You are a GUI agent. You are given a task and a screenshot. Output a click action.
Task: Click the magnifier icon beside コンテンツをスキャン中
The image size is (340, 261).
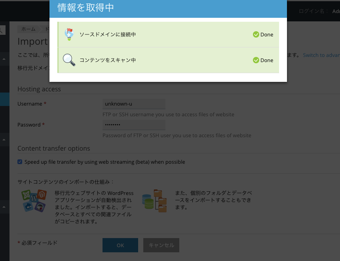69,60
